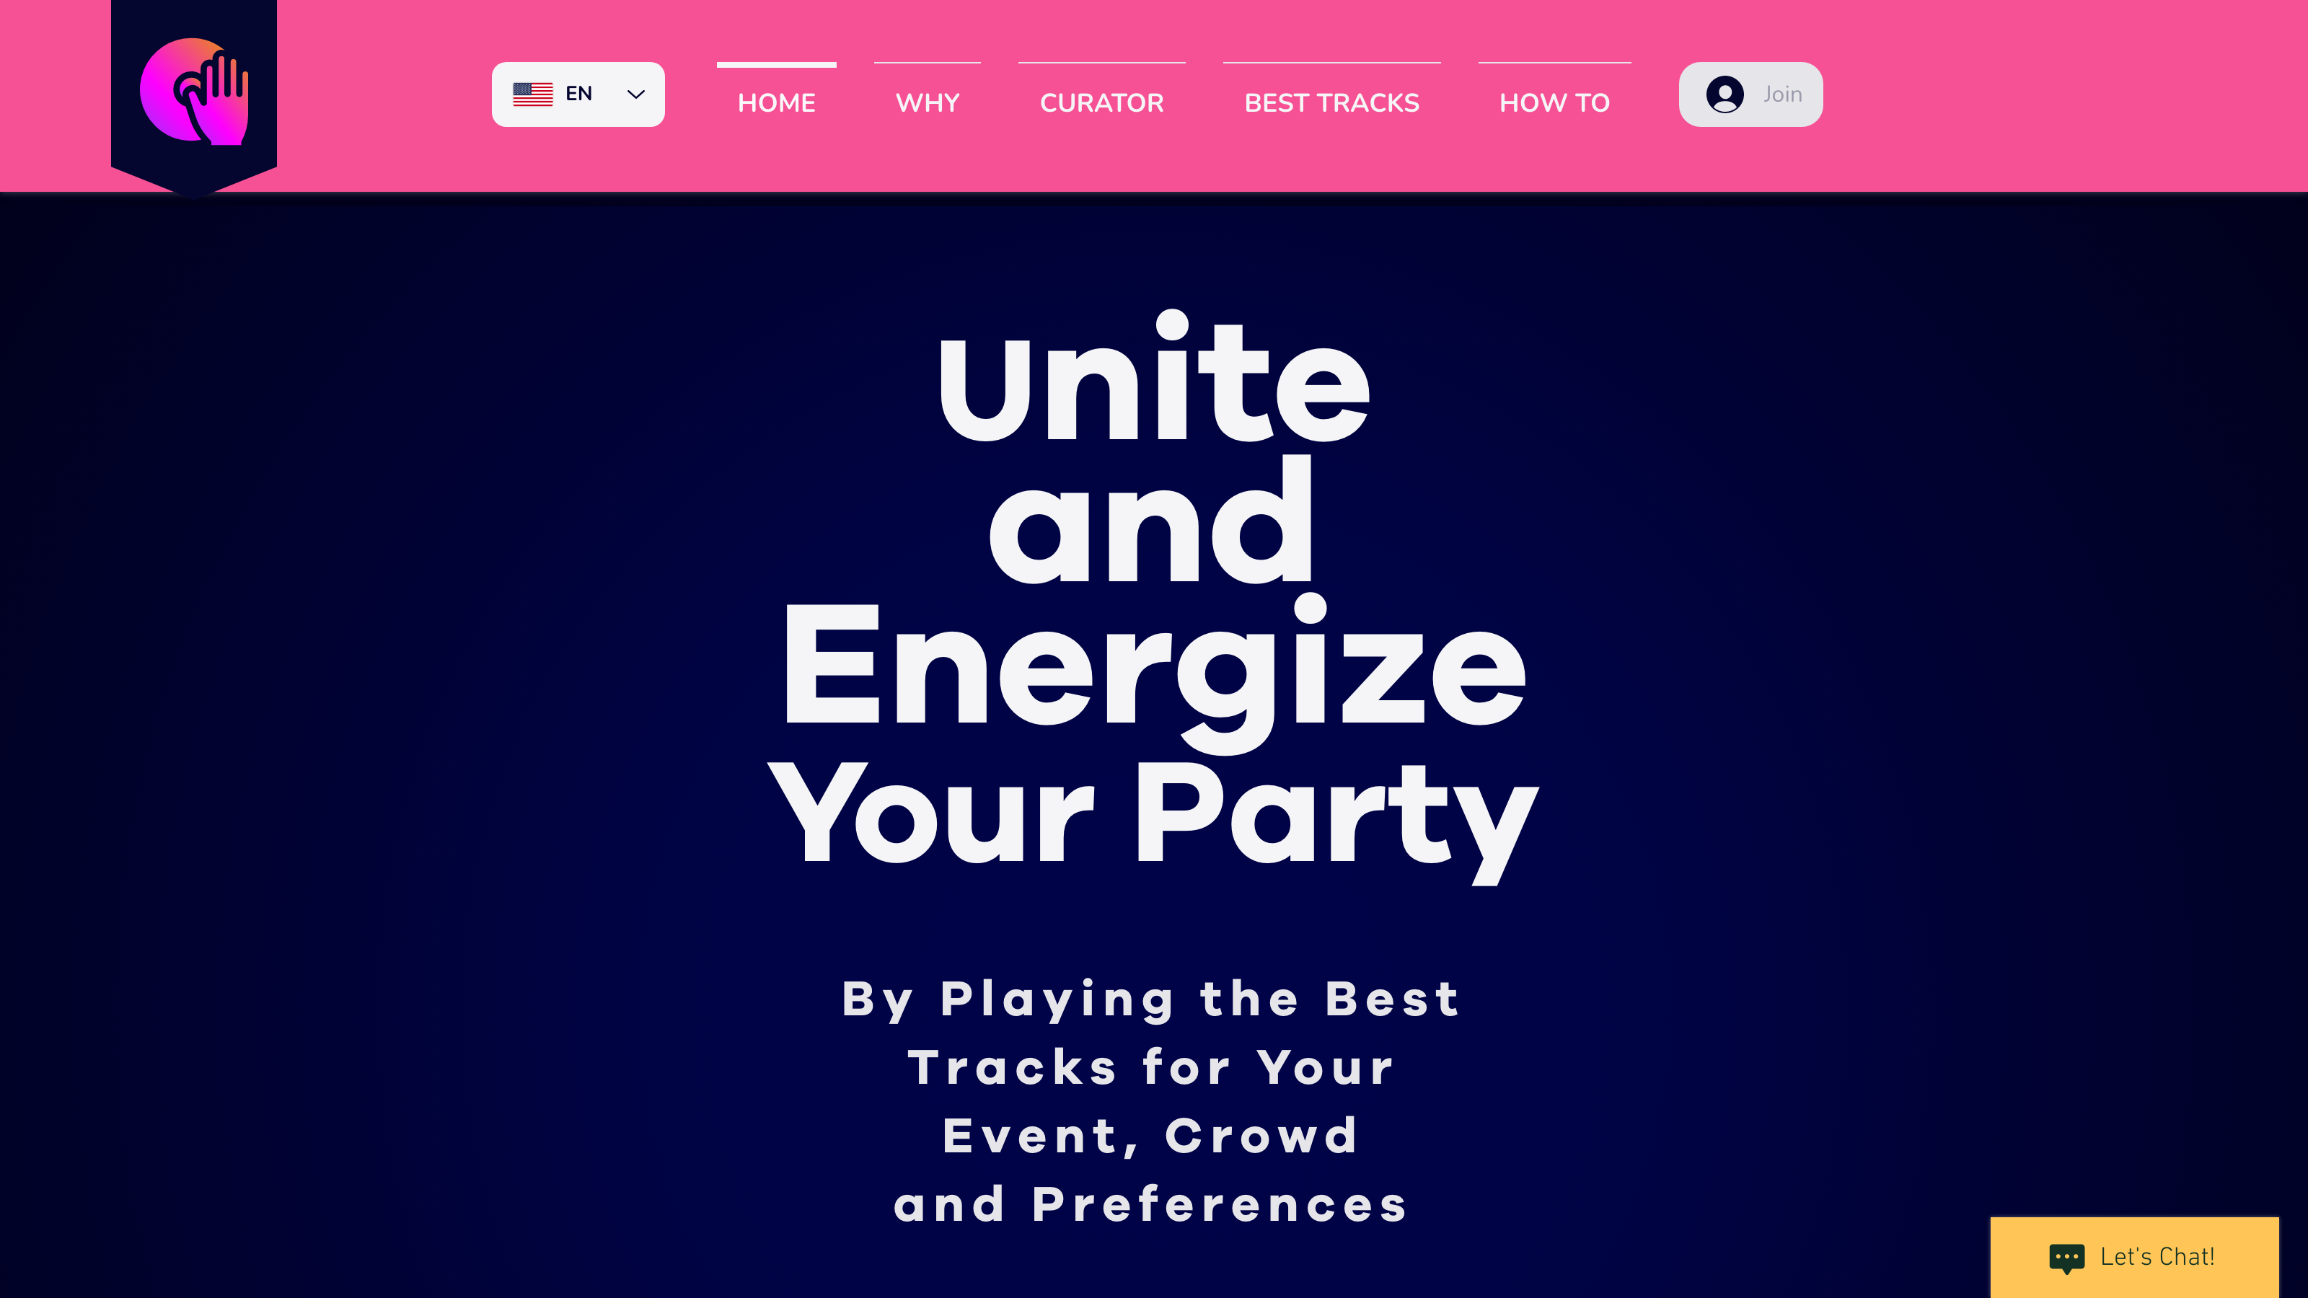The image size is (2308, 1298).
Task: Click the HOME navigation tab
Action: point(775,103)
